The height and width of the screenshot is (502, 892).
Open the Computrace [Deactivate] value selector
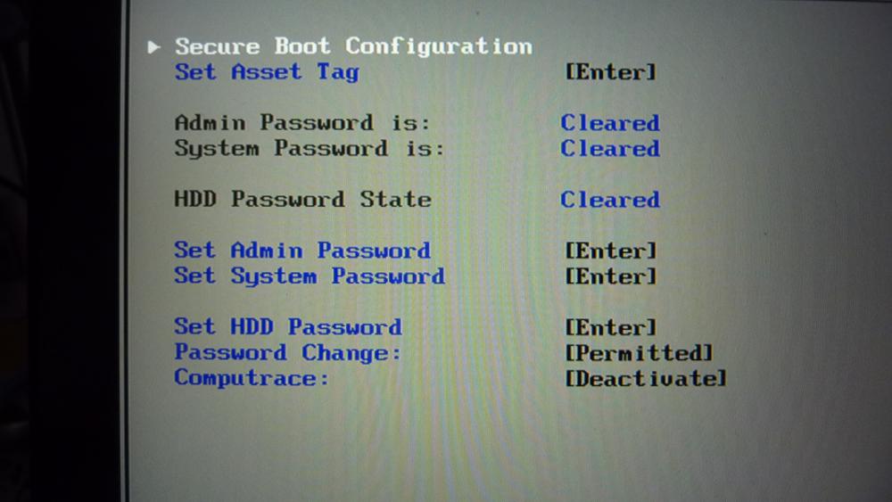tap(647, 379)
